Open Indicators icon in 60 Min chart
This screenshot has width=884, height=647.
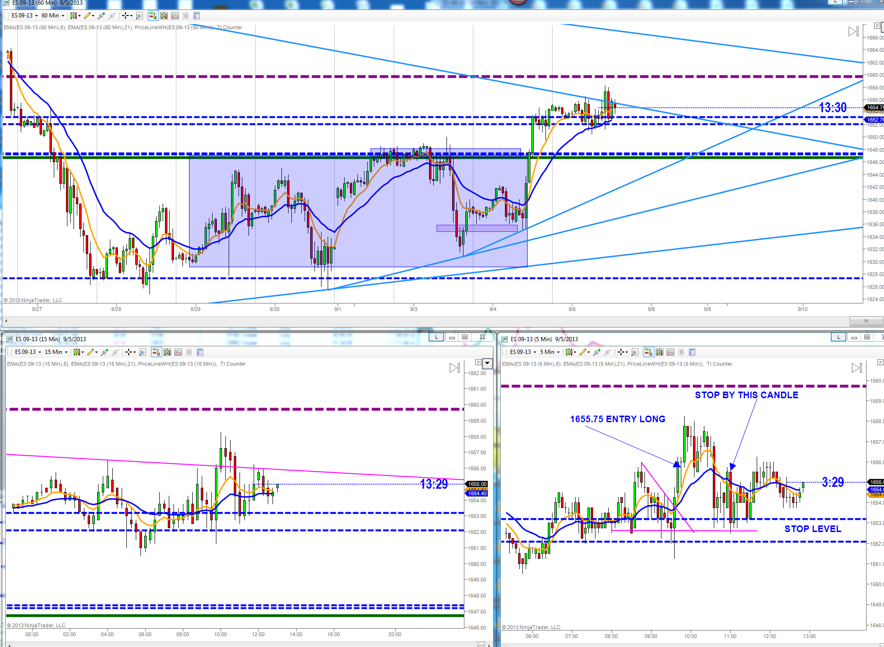click(x=175, y=16)
